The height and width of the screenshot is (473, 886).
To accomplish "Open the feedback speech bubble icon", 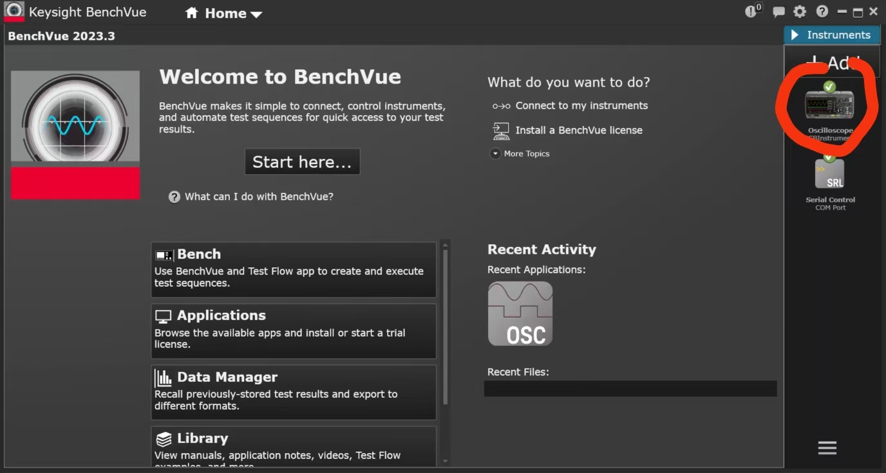I will click(778, 12).
